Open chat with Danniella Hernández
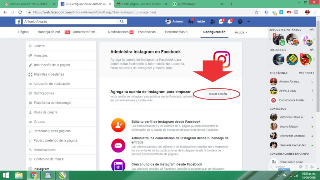 [x=292, y=145]
